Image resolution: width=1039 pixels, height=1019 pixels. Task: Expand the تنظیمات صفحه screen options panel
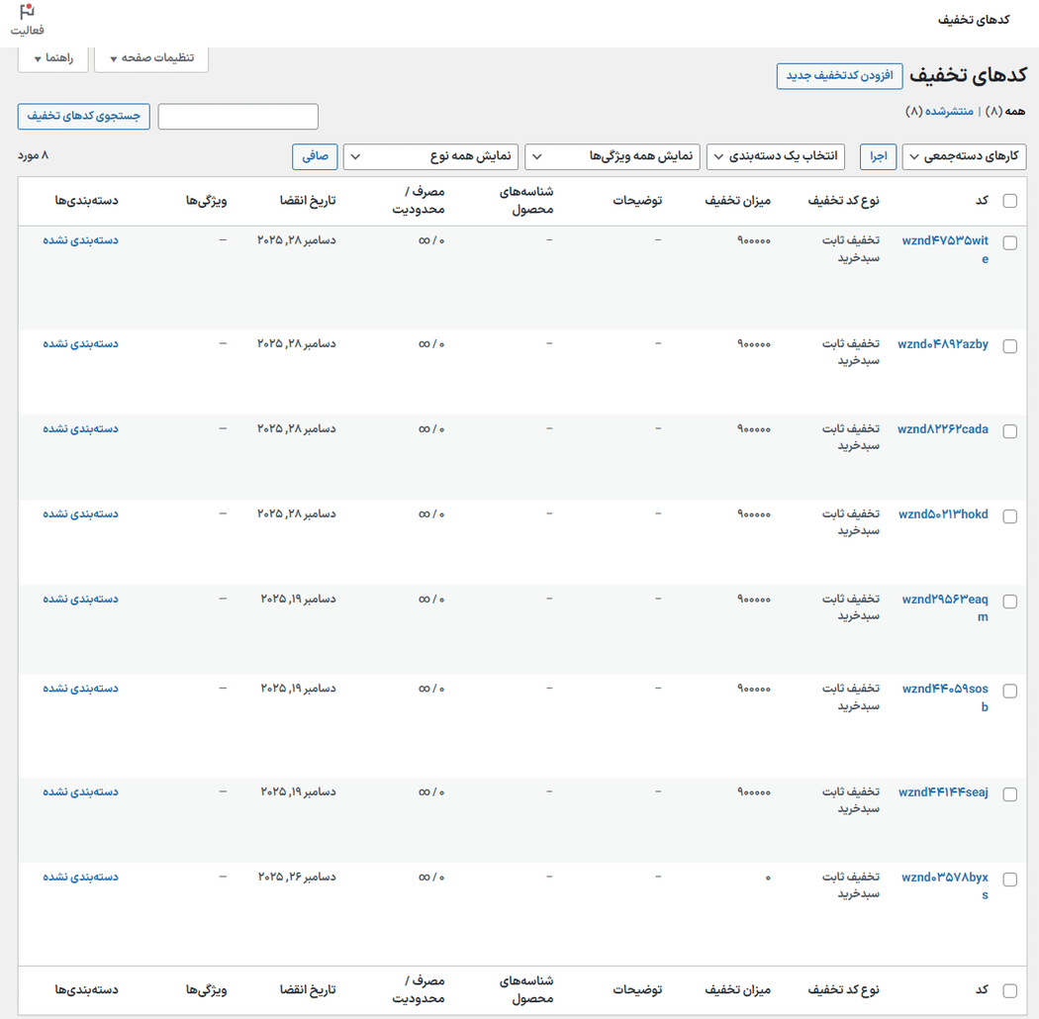coord(150,57)
